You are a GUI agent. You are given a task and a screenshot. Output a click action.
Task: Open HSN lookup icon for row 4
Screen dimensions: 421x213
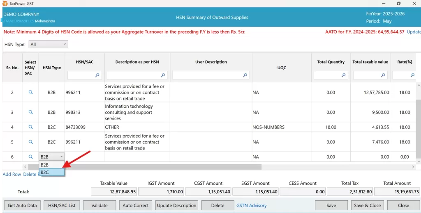coord(30,127)
